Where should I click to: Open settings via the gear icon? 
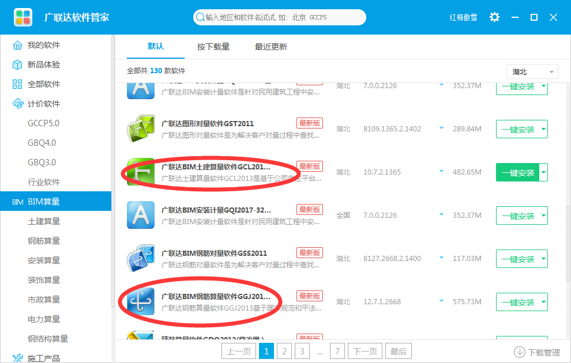coord(494,17)
